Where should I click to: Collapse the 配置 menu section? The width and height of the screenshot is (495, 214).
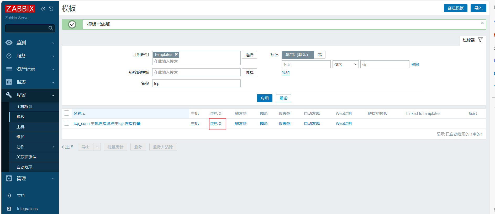coord(30,95)
